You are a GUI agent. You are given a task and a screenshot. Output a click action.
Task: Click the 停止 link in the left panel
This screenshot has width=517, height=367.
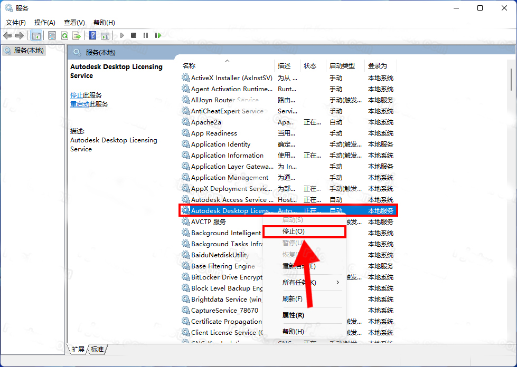coord(77,95)
